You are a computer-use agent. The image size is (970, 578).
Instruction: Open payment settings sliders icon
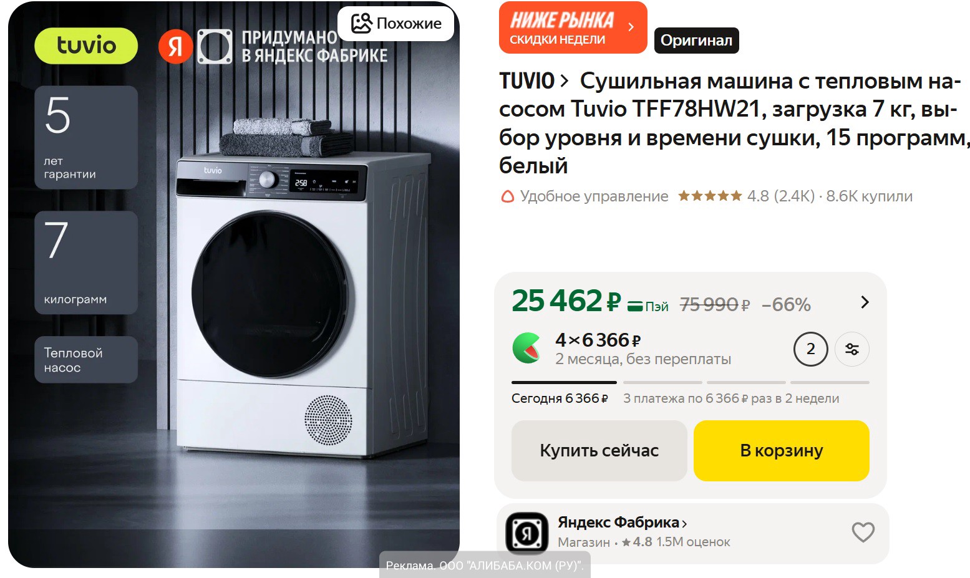pyautogui.click(x=852, y=349)
